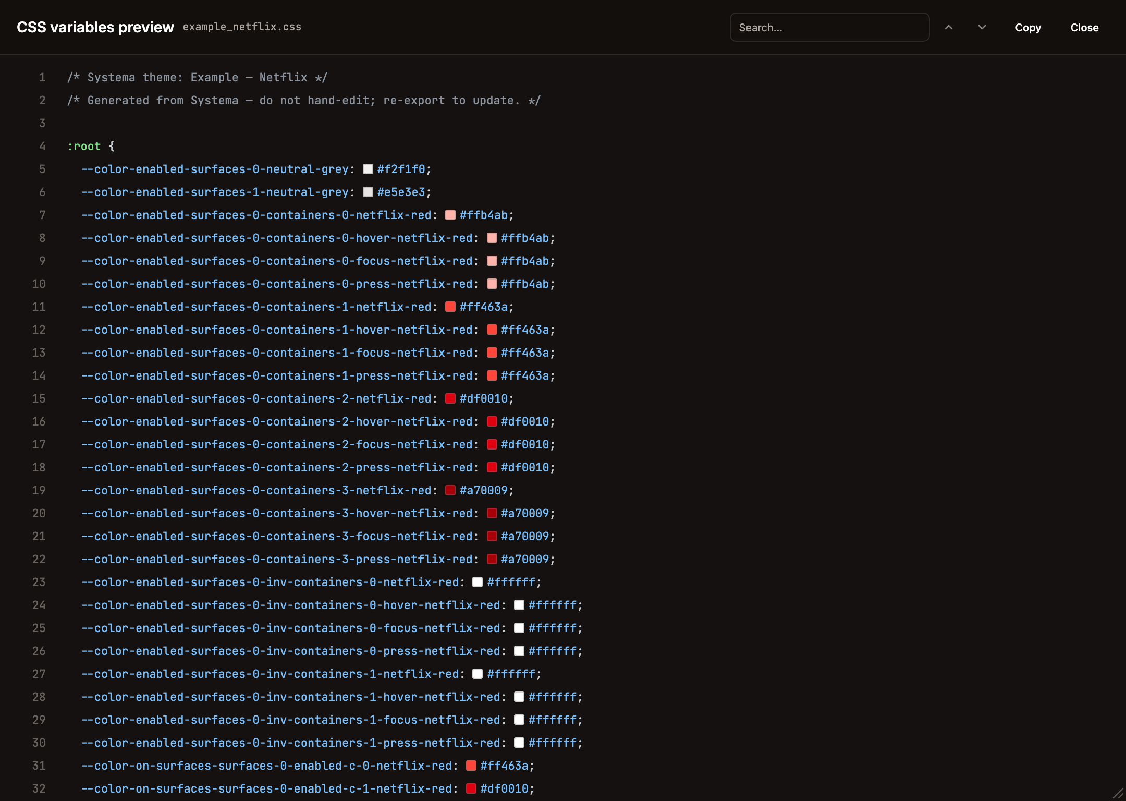Image resolution: width=1126 pixels, height=801 pixels.
Task: Click swatch for containers-0-press-netflix-red line 10
Action: (x=492, y=284)
